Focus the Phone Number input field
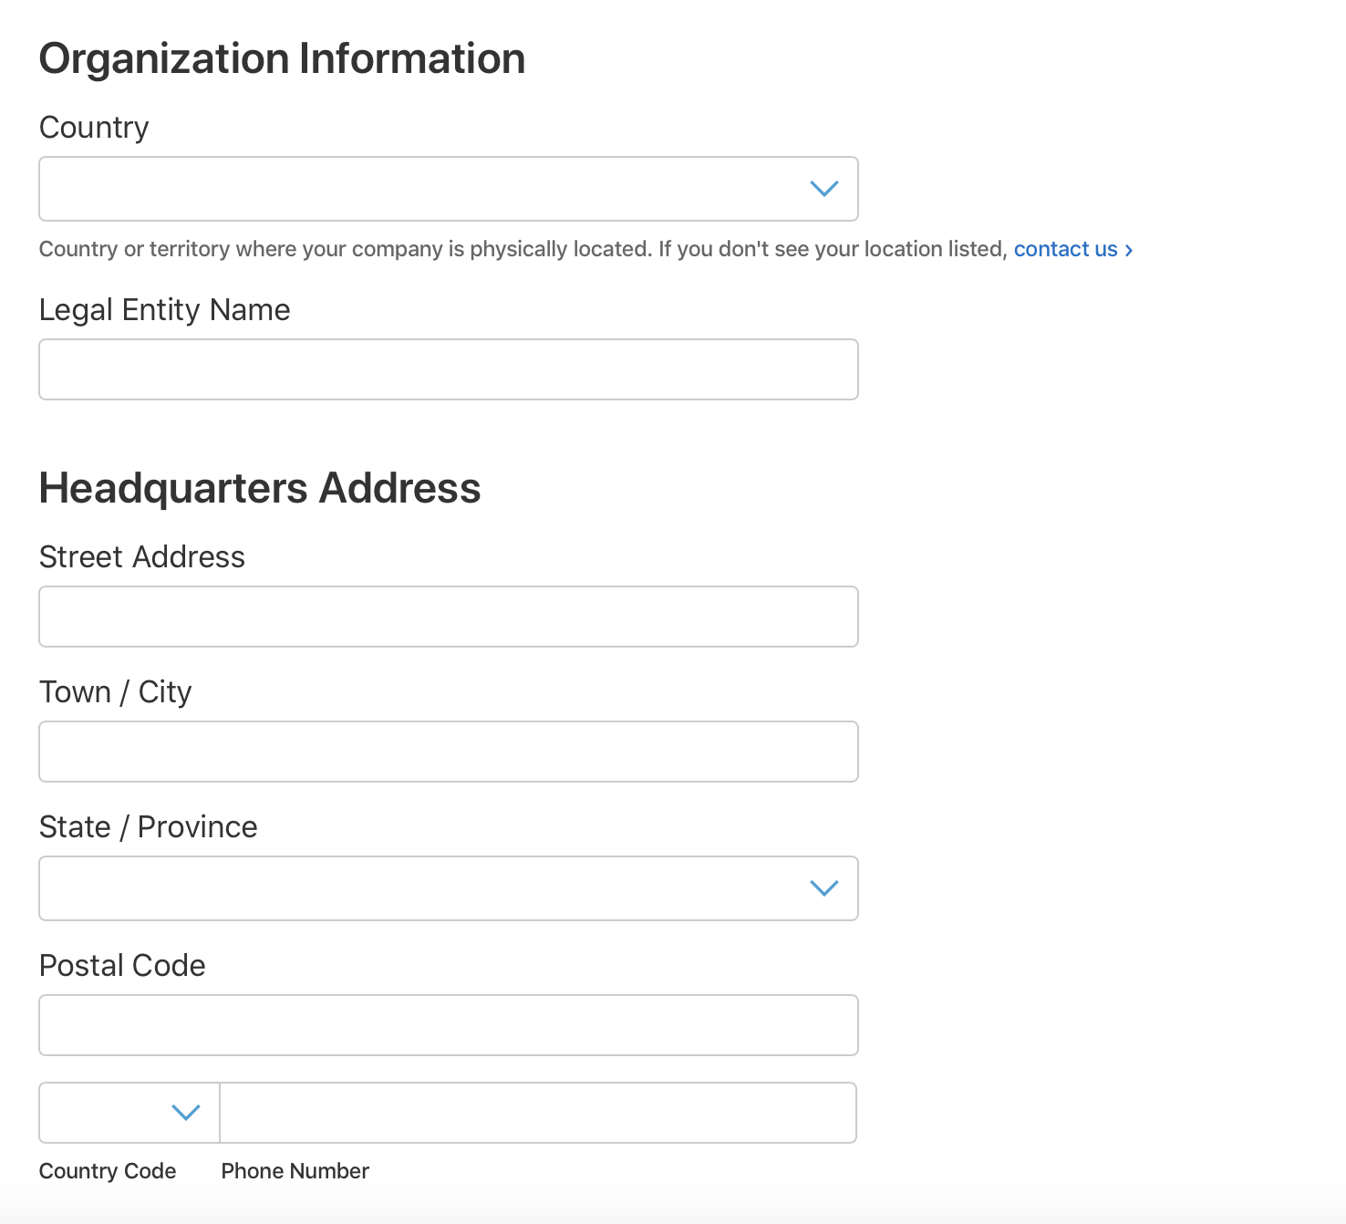Viewport: 1346px width, 1224px height. tap(538, 1113)
